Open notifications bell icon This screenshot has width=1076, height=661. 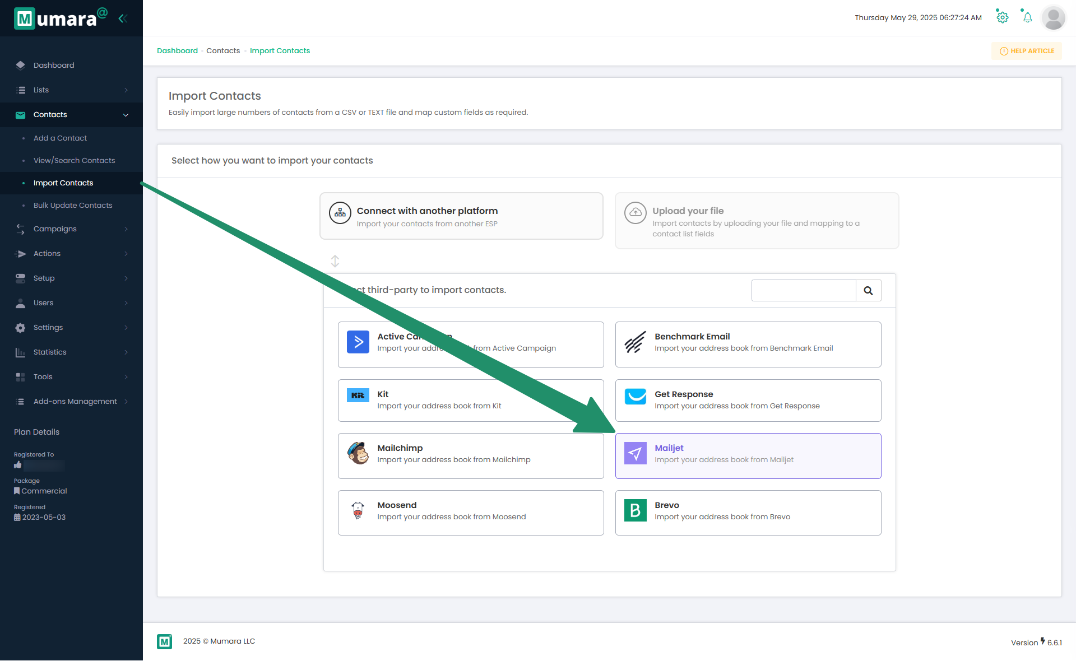click(x=1027, y=17)
